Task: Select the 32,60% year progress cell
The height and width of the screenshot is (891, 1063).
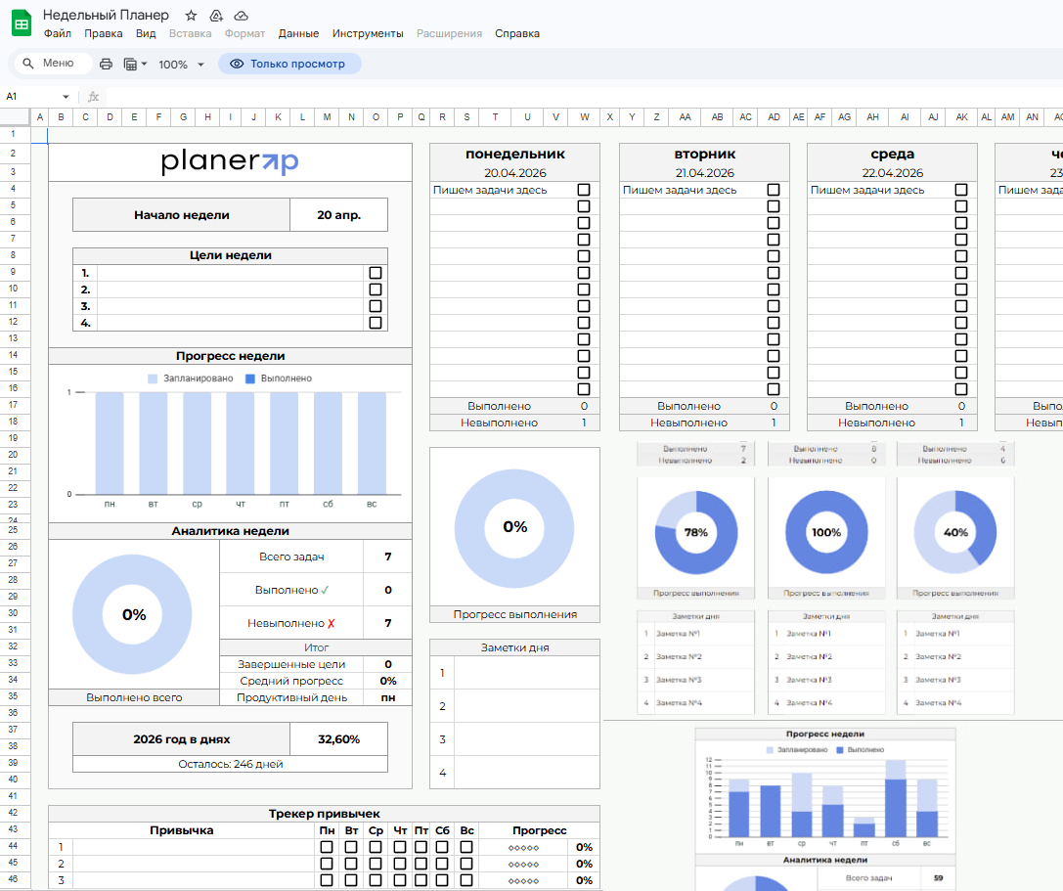Action: [x=339, y=739]
